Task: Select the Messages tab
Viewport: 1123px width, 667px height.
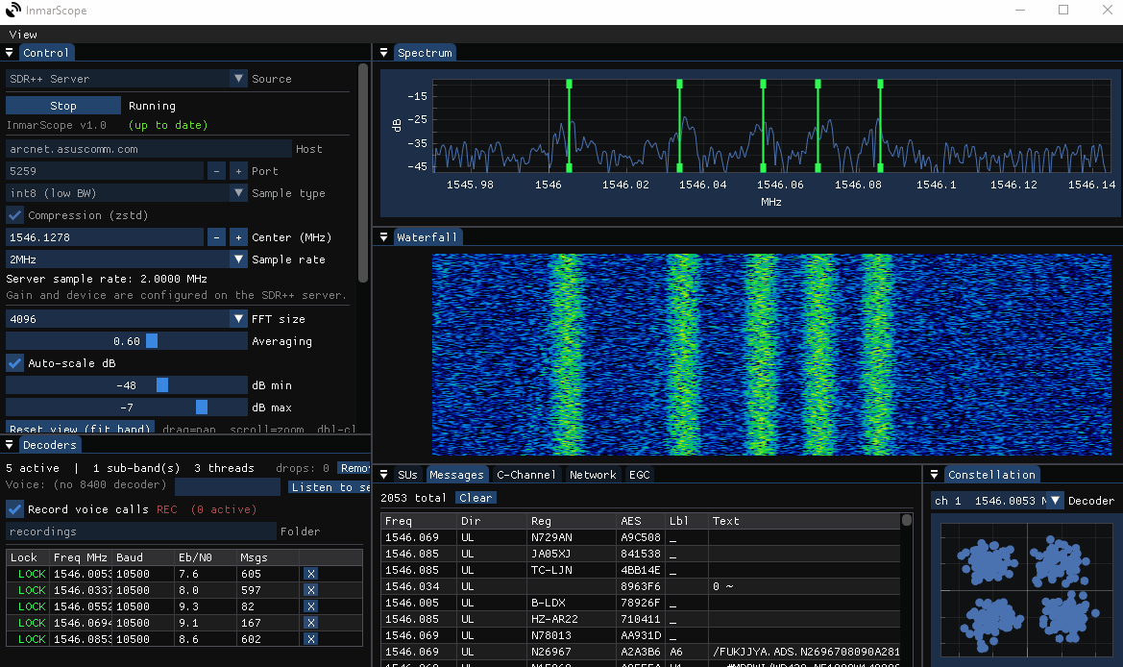Action: pyautogui.click(x=457, y=474)
